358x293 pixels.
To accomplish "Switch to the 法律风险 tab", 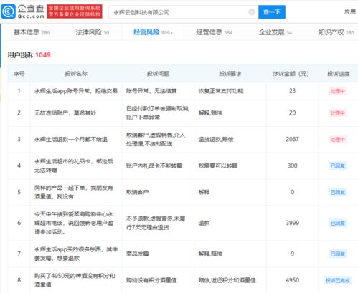I will click(93, 32).
